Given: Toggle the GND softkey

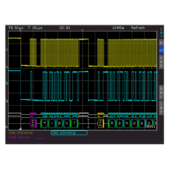Looking at the screenshot, I should pos(162,62).
